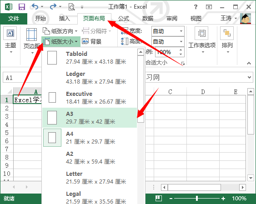Image resolution: width=256 pixels, height=204 pixels.
Task: Choose A2 paper size 42 x 59.4
Action: click(x=90, y=158)
